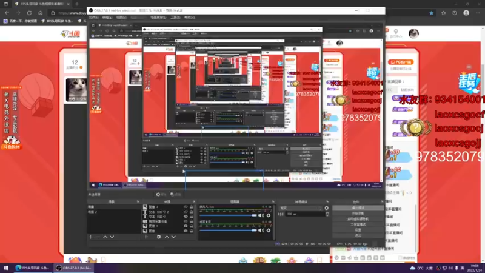Remove the selected scene with the minus icon

click(97, 237)
